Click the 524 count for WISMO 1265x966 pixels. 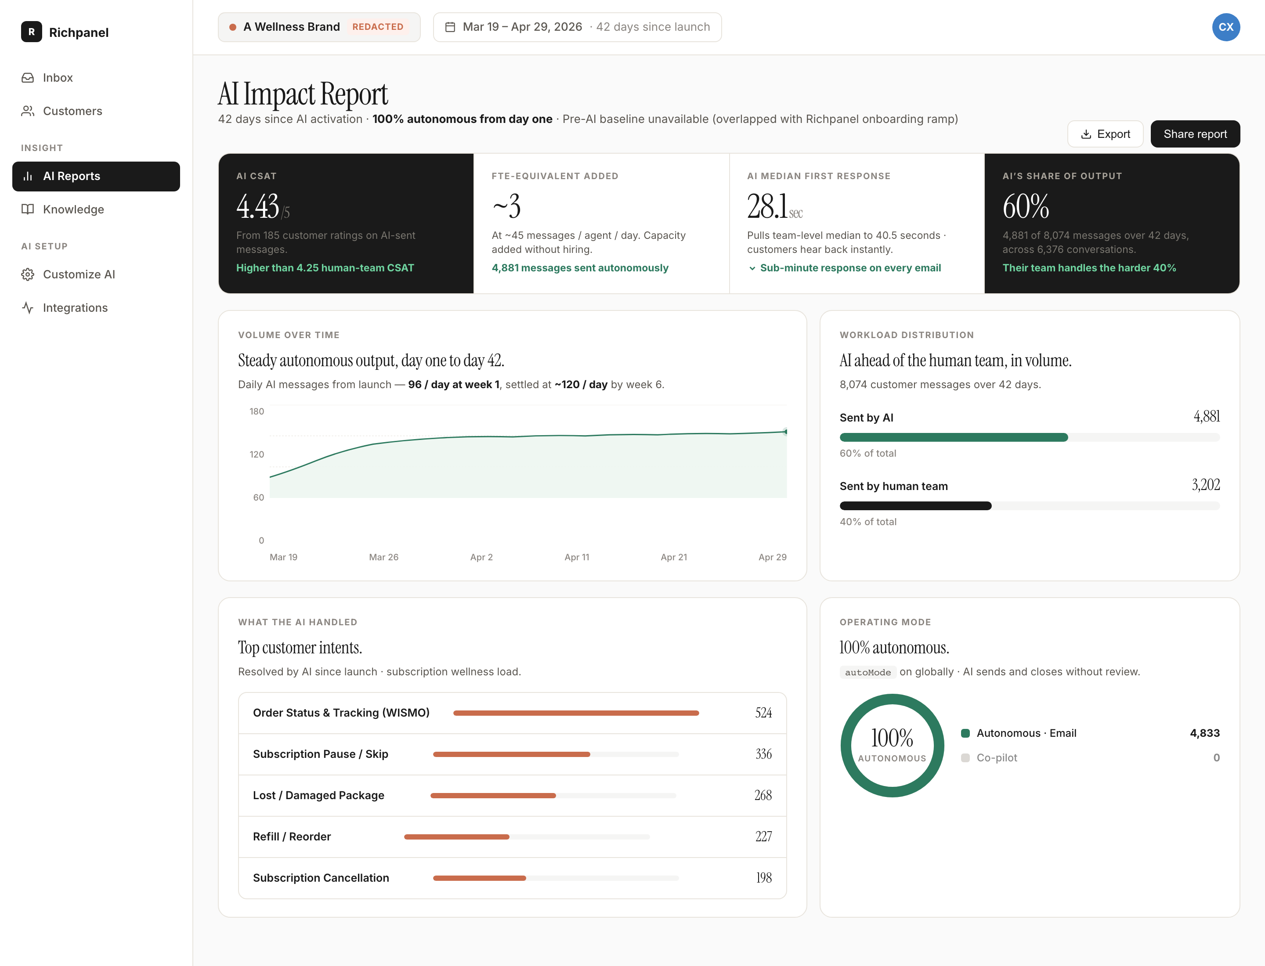point(763,713)
